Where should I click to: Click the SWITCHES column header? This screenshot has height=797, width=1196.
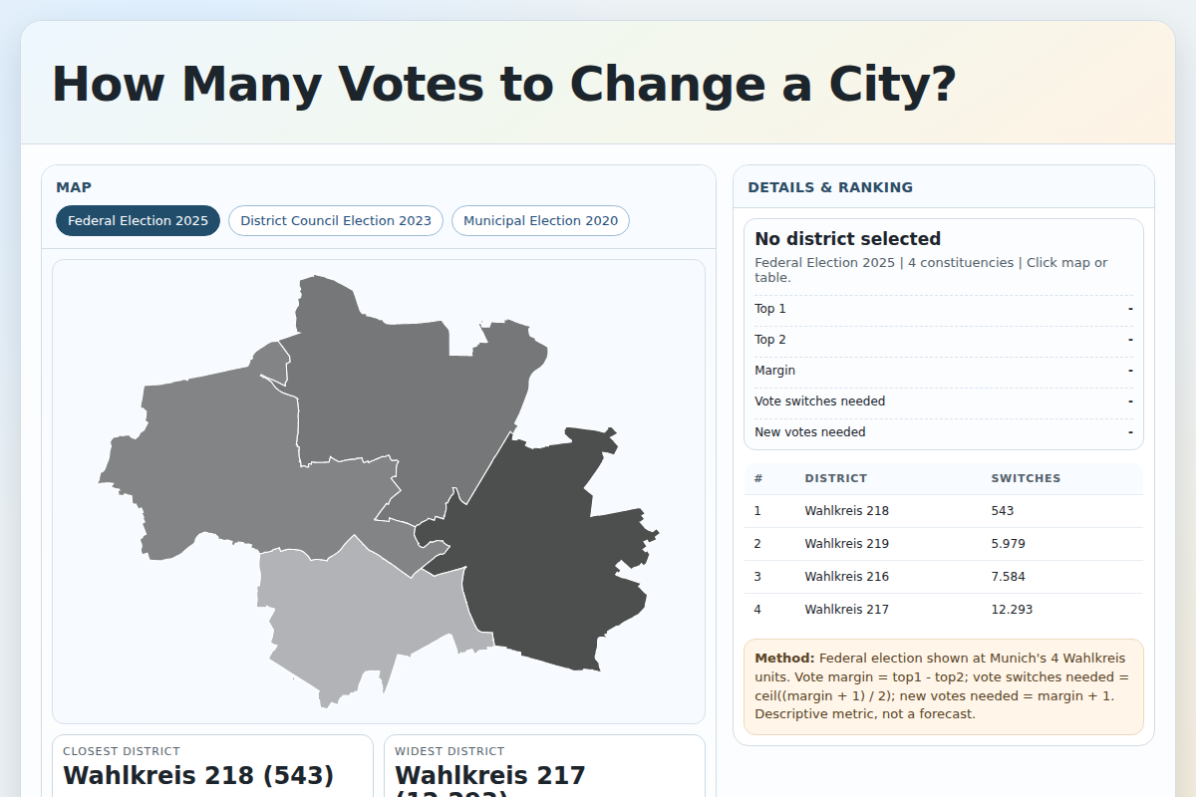click(x=1026, y=478)
